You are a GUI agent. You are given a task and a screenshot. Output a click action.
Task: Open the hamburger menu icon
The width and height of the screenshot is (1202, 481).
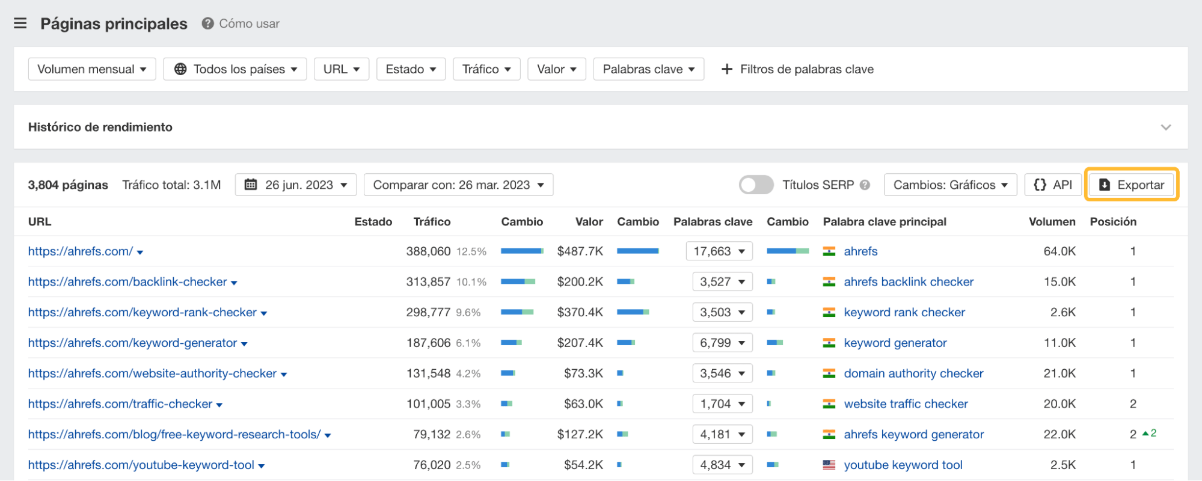tap(20, 23)
